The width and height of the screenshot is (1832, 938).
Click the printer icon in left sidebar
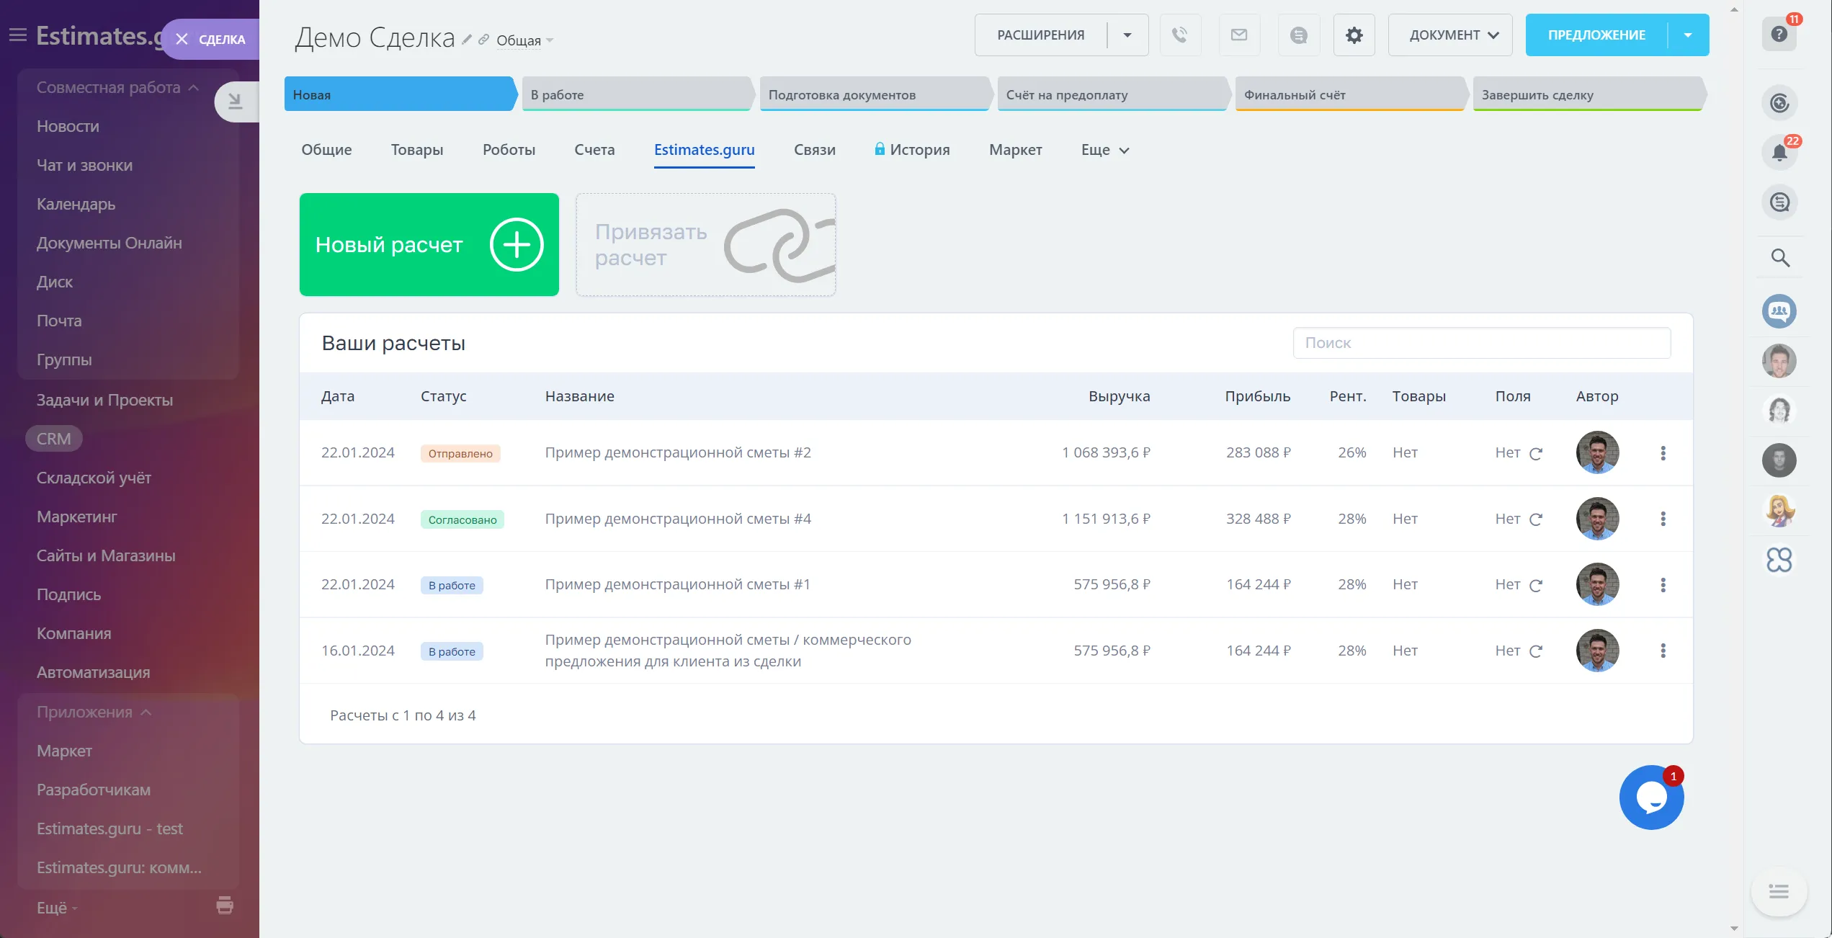click(225, 905)
